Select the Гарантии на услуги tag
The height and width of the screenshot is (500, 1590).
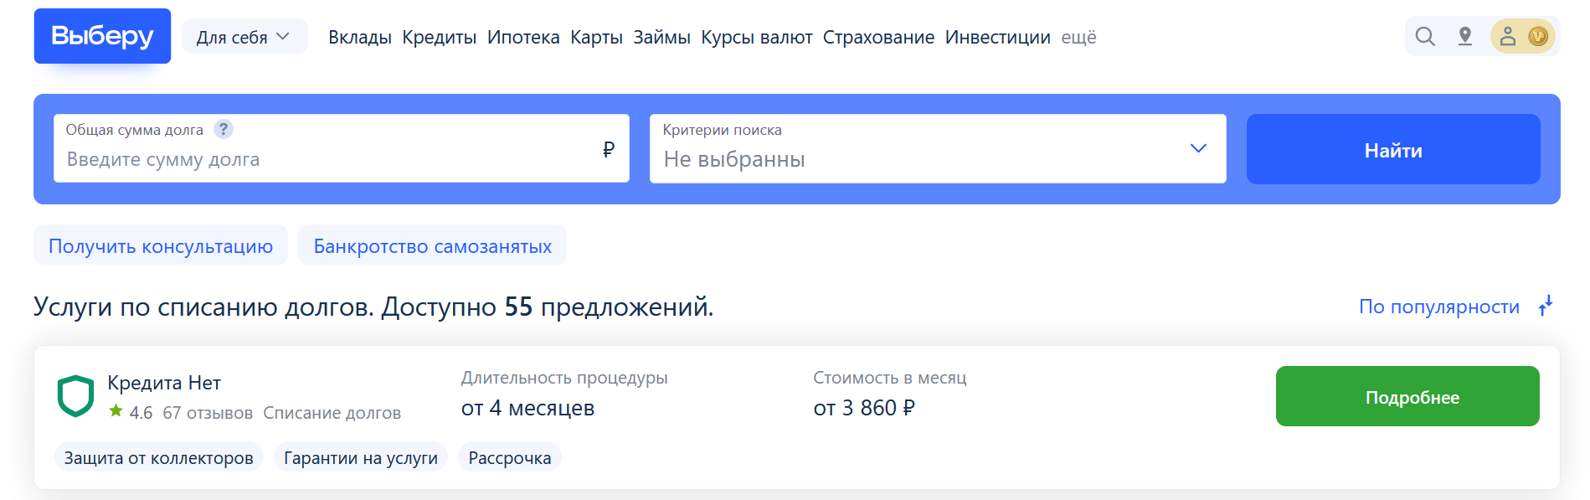tap(361, 457)
